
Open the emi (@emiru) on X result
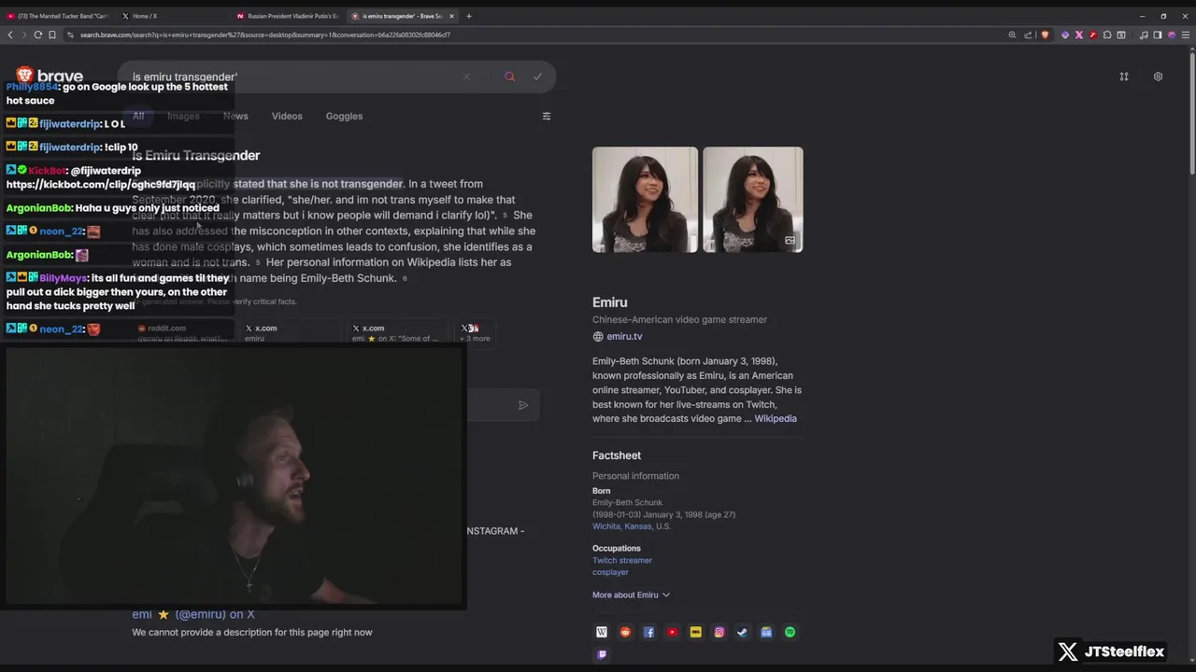click(x=193, y=614)
